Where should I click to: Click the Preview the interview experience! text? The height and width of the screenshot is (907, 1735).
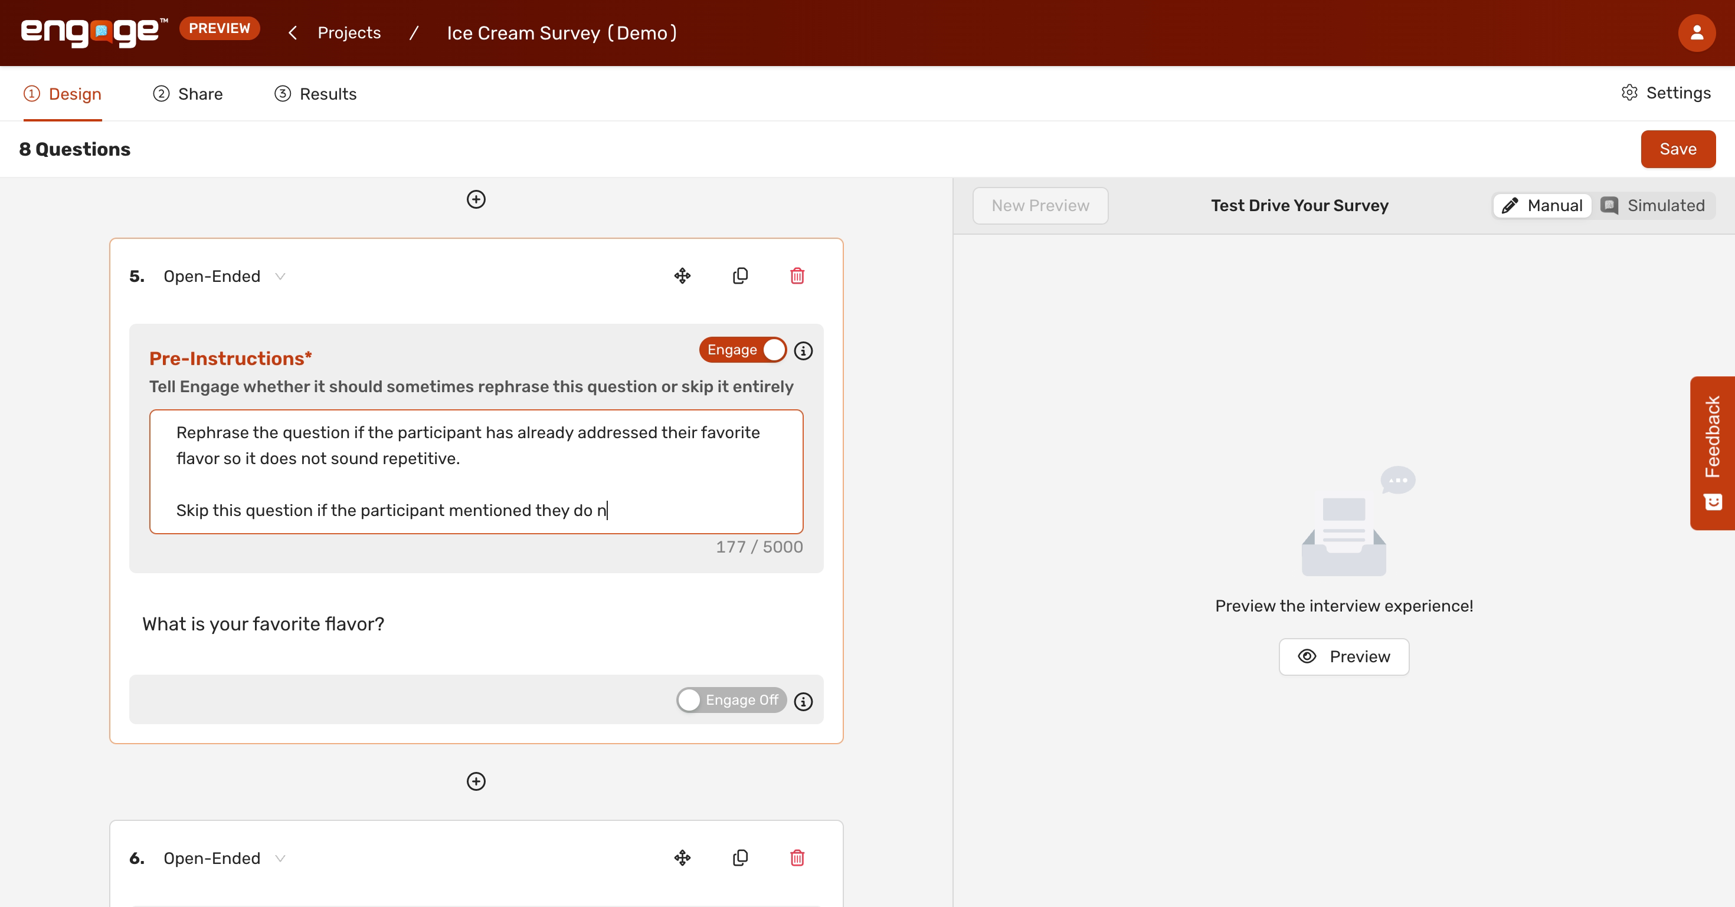point(1344,606)
